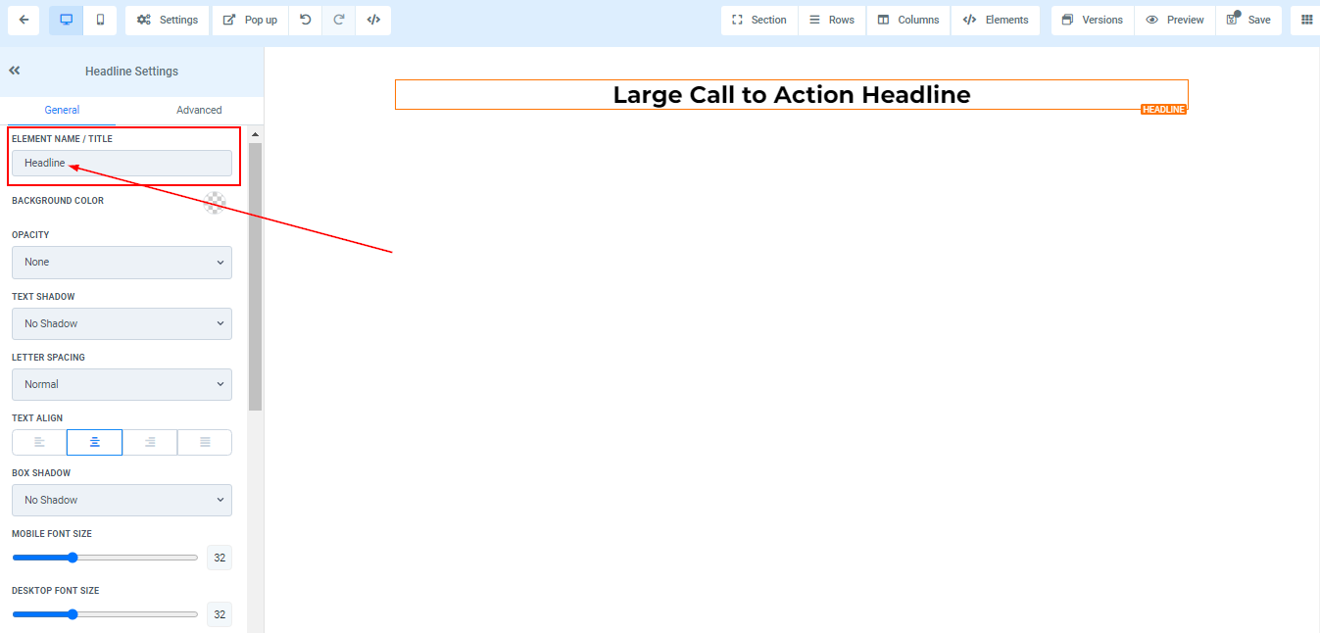Select left text alignment
The image size is (1320, 633).
[x=39, y=443]
